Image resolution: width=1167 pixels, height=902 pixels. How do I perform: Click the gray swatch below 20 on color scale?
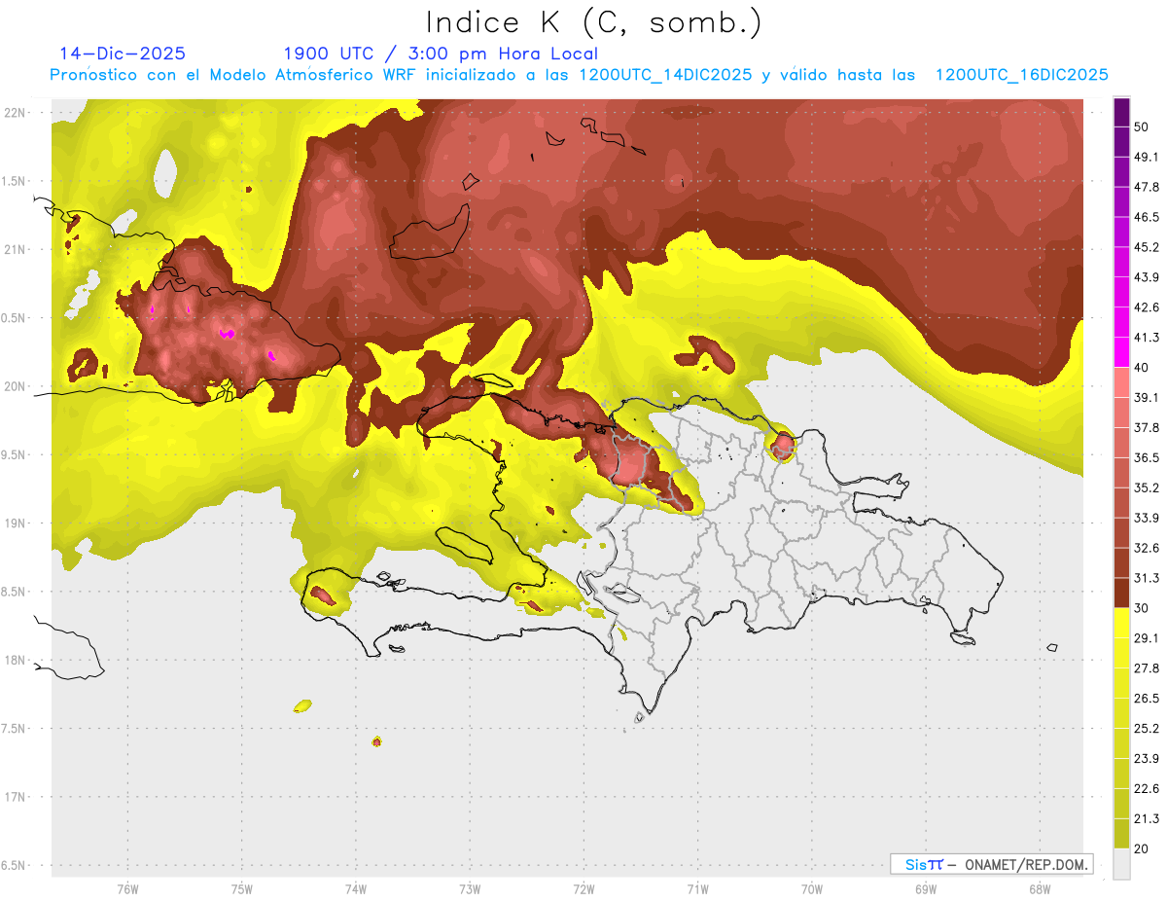click(x=1121, y=864)
